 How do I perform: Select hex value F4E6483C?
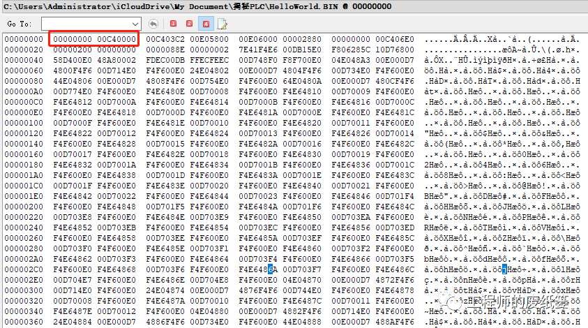[x=395, y=175]
